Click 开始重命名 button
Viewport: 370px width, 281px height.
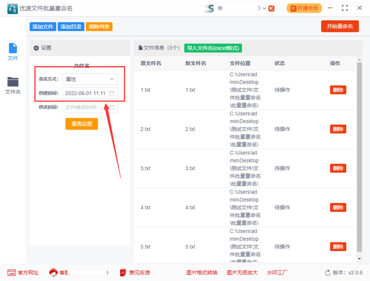tap(340, 26)
